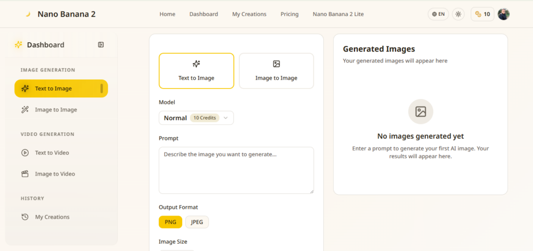This screenshot has width=533, height=251.
Task: Select the Text to Image card
Action: (196, 71)
